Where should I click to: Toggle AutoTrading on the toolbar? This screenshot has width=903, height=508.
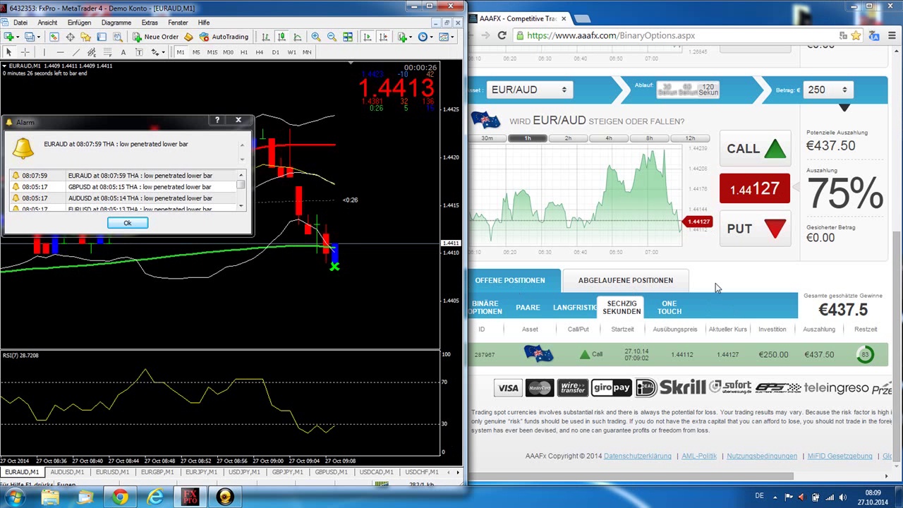point(224,37)
